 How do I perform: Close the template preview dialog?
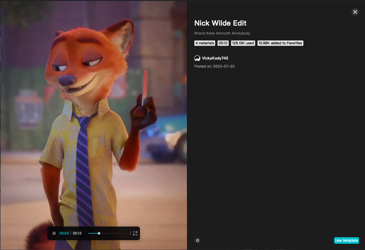pos(355,12)
